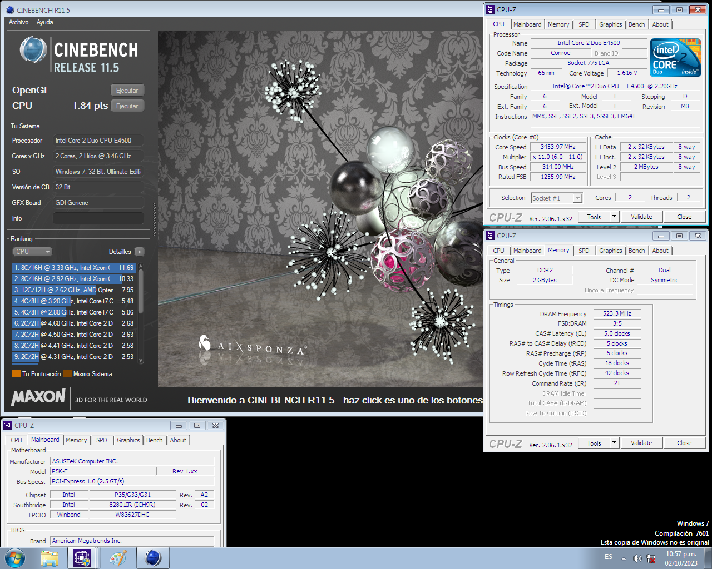Screen dimensions: 712x569
Task: Open the Ranking CPU dropdown
Action: tap(32, 252)
